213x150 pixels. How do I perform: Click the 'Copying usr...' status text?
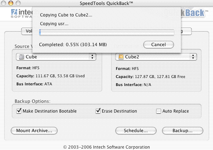tap(54, 24)
